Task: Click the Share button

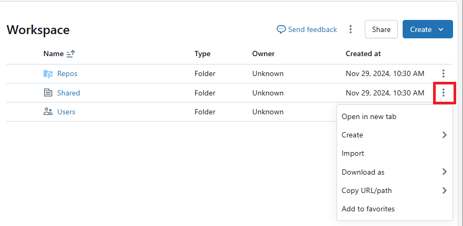Action: pyautogui.click(x=381, y=29)
